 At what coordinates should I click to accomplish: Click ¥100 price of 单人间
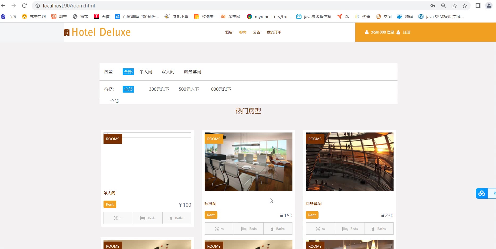point(185,205)
